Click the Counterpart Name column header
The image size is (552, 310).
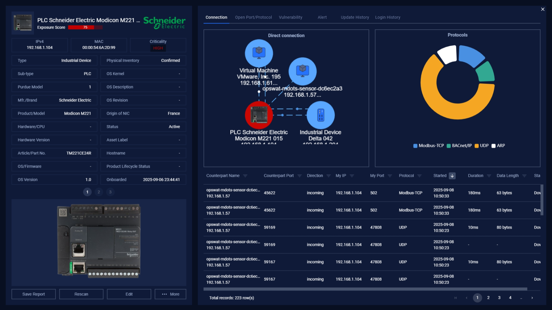point(223,176)
